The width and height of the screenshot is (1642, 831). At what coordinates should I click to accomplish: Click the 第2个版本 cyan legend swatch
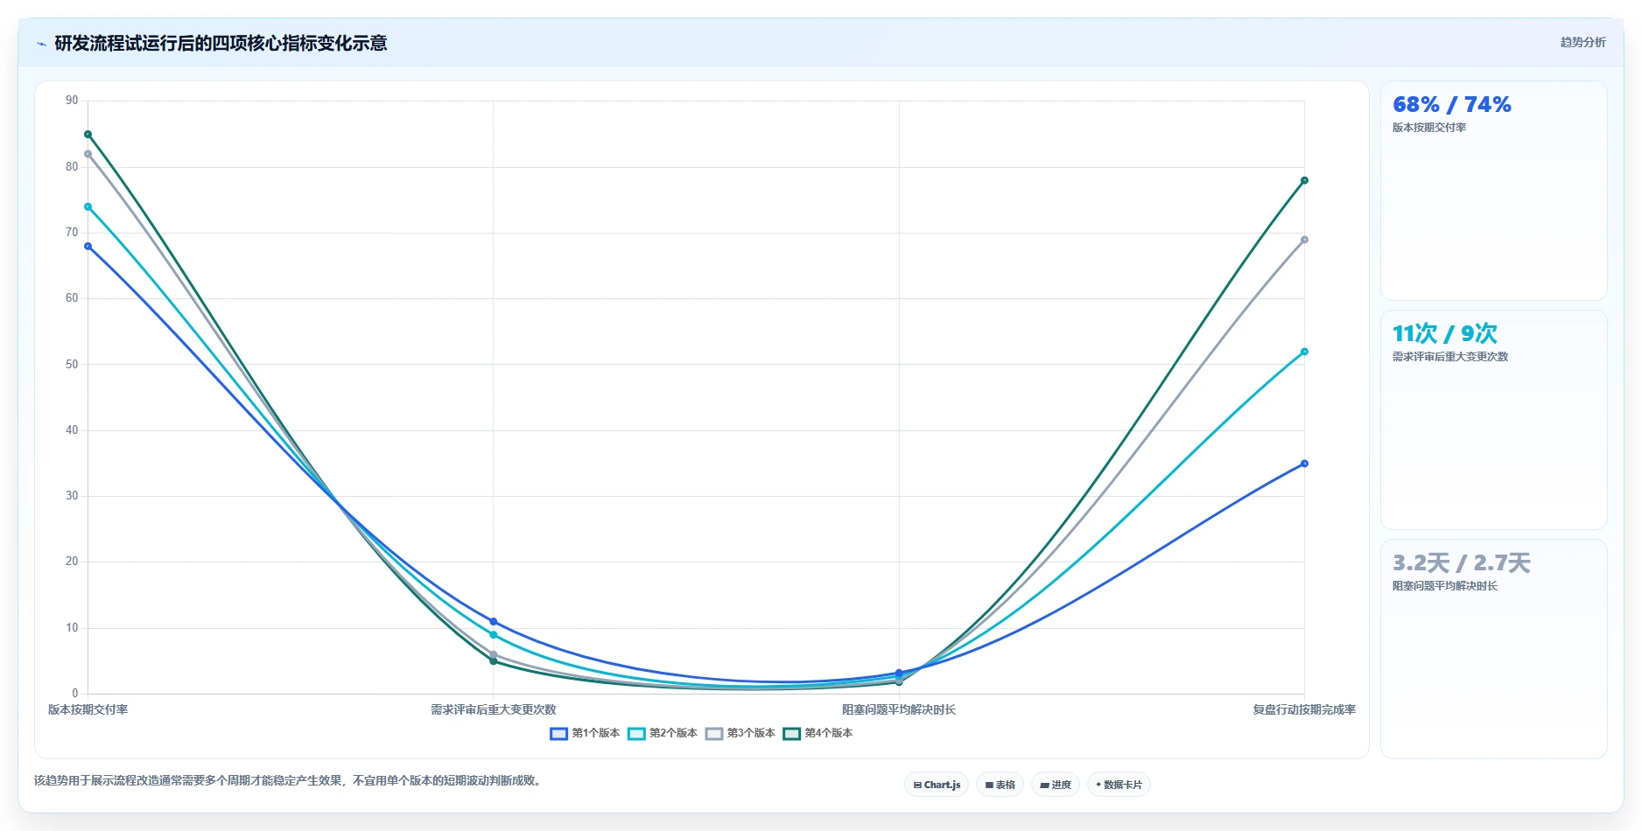tap(636, 734)
